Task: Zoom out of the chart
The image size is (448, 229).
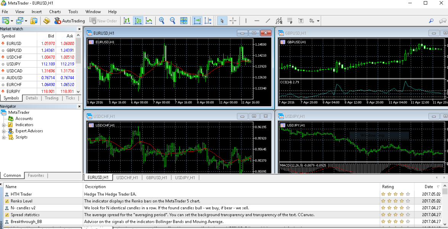Action: coord(172,21)
